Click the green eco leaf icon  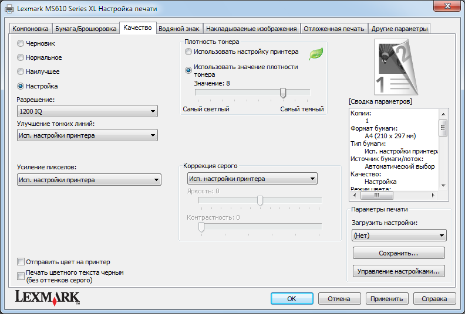click(316, 54)
